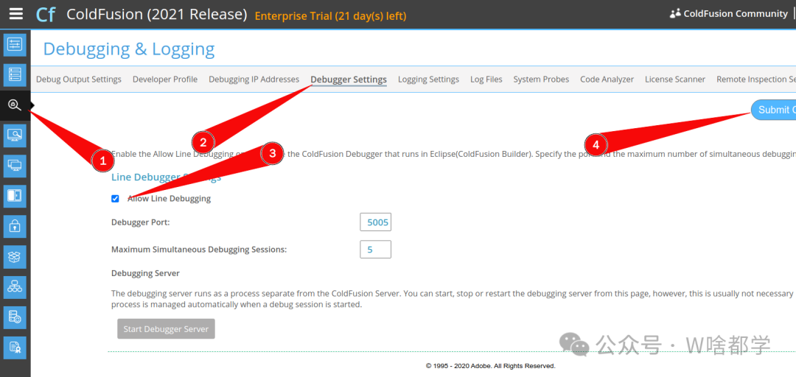
Task: Open the dual-monitors sidebar icon
Action: point(15,166)
